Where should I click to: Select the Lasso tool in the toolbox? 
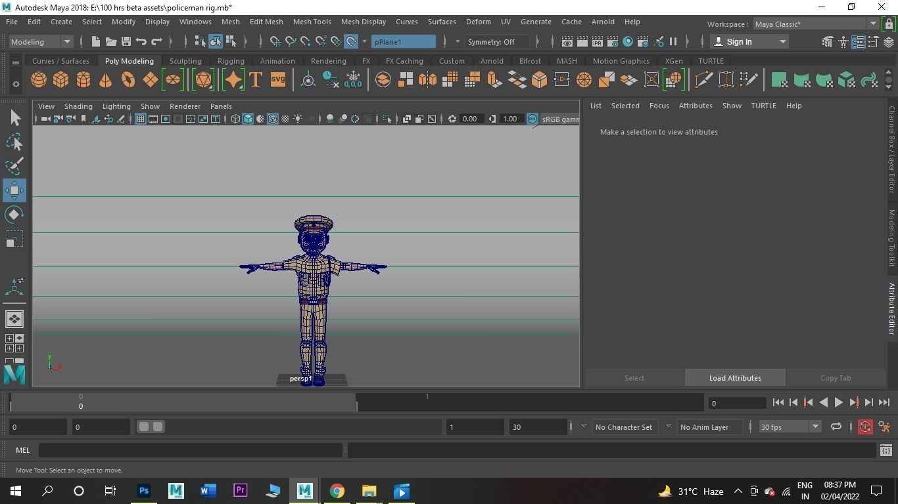(x=14, y=142)
